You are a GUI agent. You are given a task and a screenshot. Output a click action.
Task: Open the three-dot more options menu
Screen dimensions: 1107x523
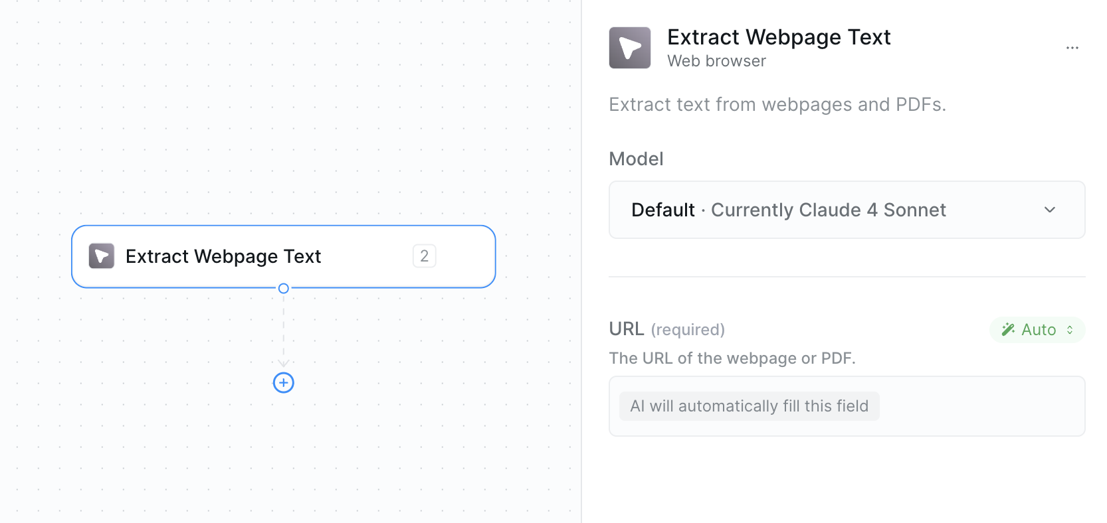(x=1072, y=48)
